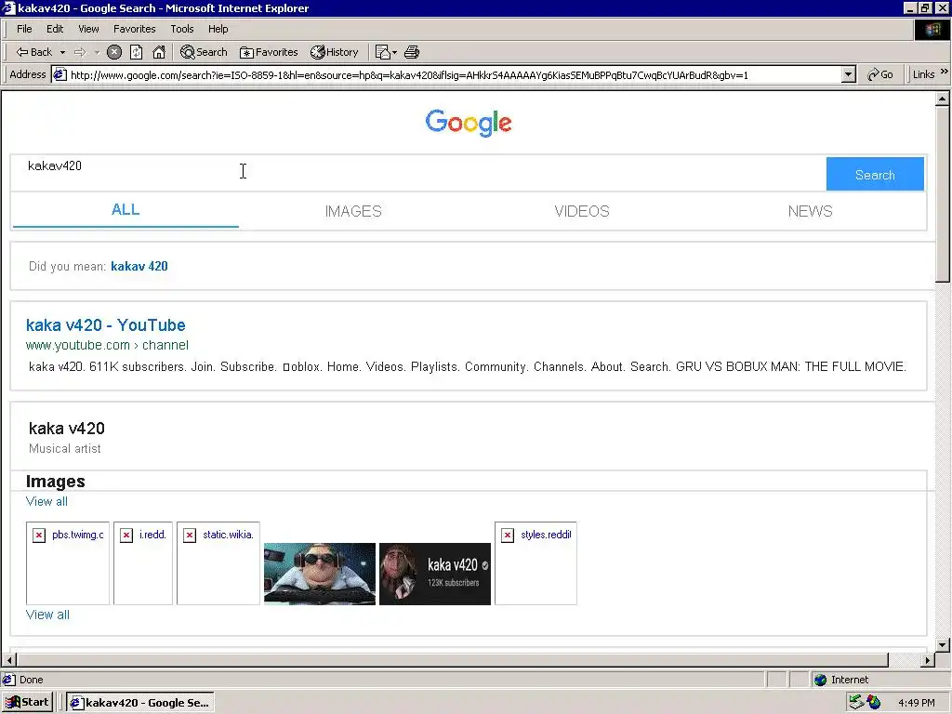Refresh the page using the Refresh icon
The image size is (952, 714).
137,52
